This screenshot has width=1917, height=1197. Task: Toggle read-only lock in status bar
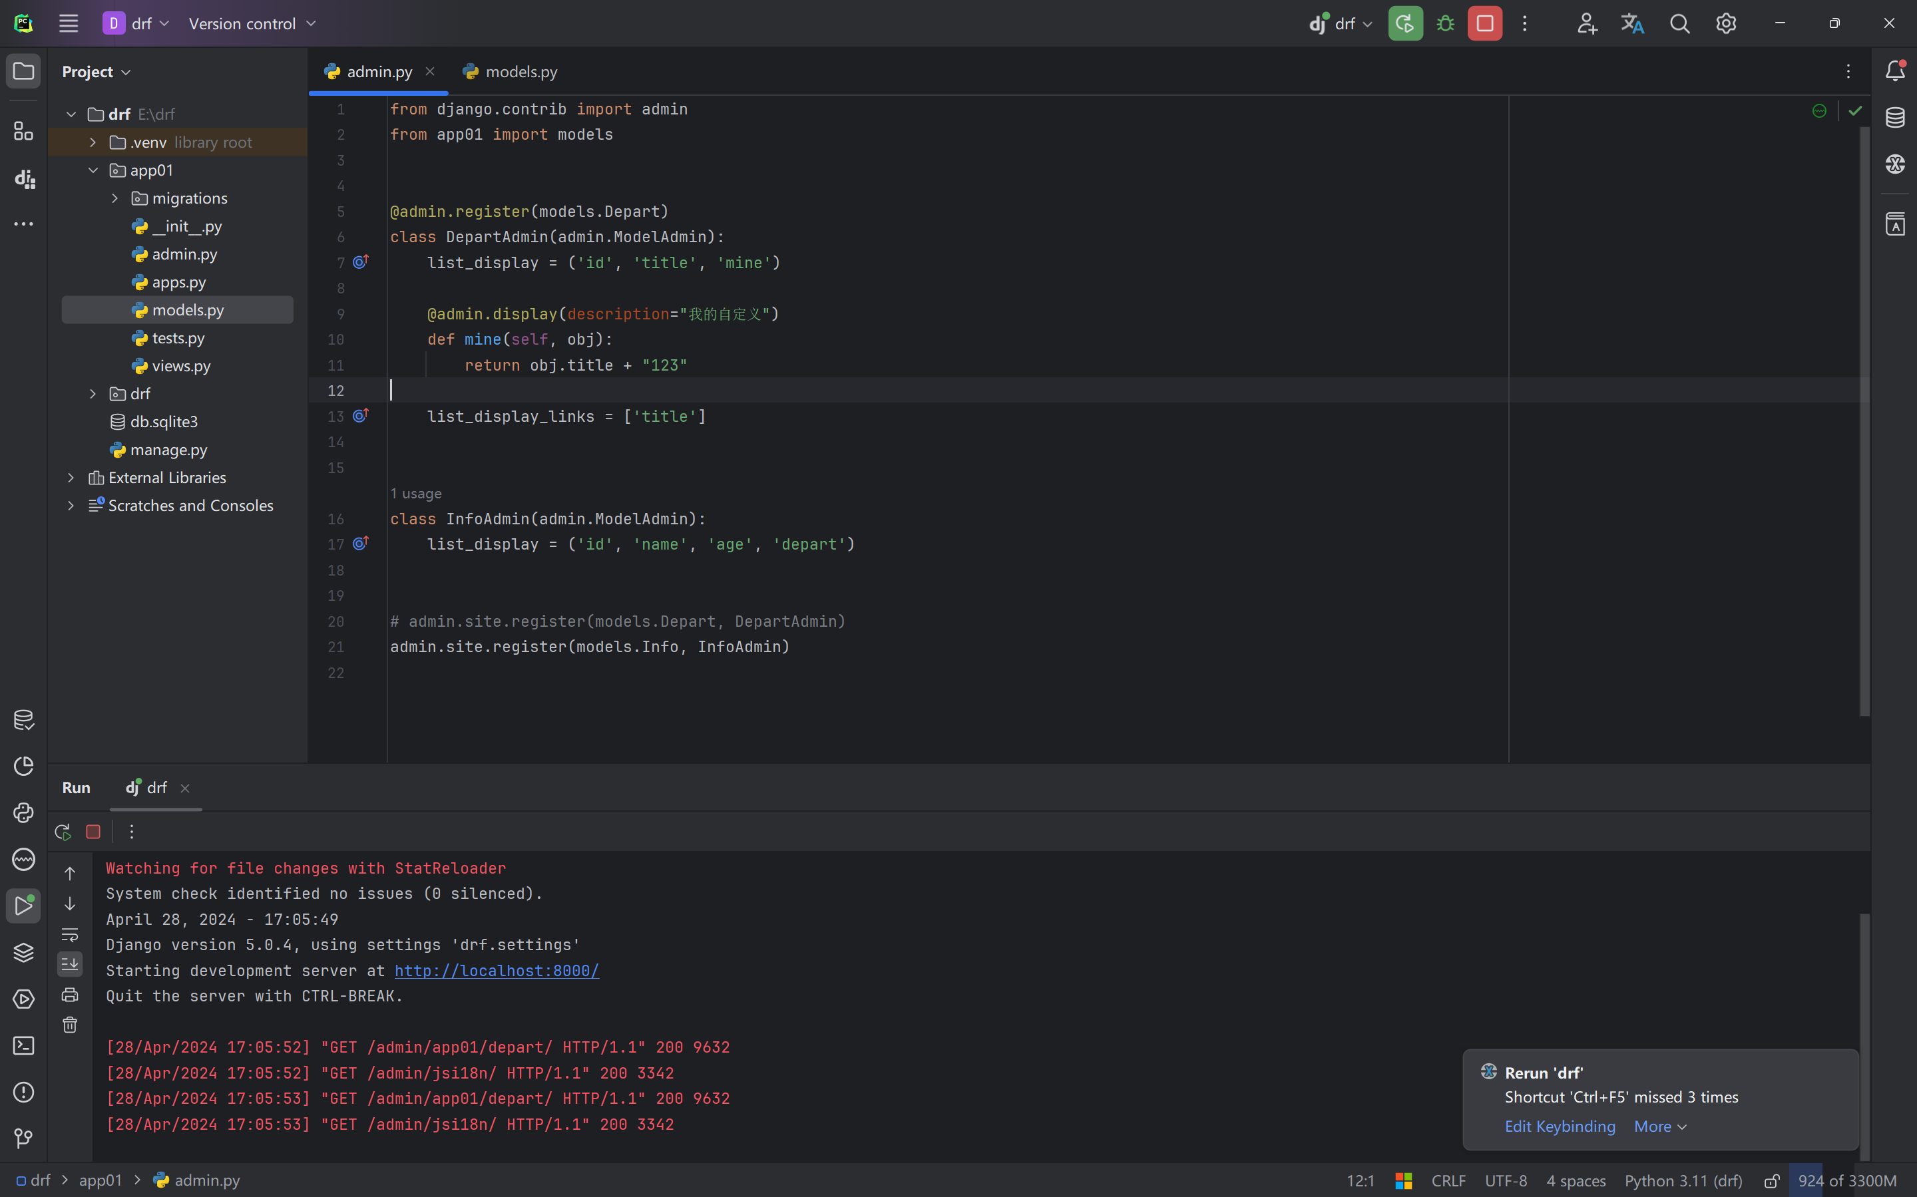[1771, 1180]
